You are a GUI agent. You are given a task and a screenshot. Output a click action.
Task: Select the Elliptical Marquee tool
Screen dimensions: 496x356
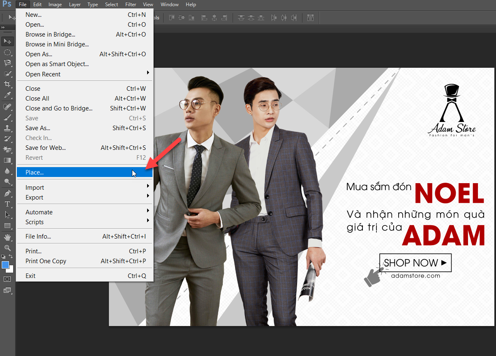7,52
